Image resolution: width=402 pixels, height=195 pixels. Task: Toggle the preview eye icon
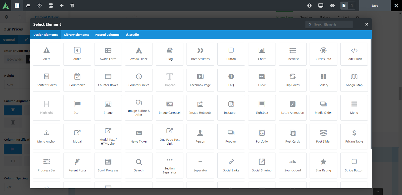[x=332, y=6]
